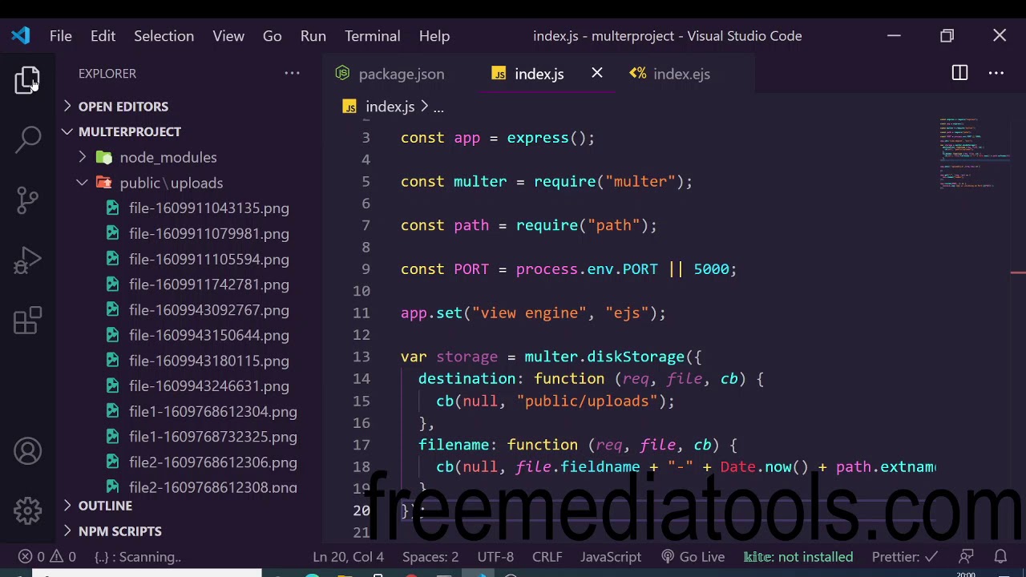Viewport: 1026px width, 577px height.
Task: Open the Manage gear settings
Action: point(28,510)
